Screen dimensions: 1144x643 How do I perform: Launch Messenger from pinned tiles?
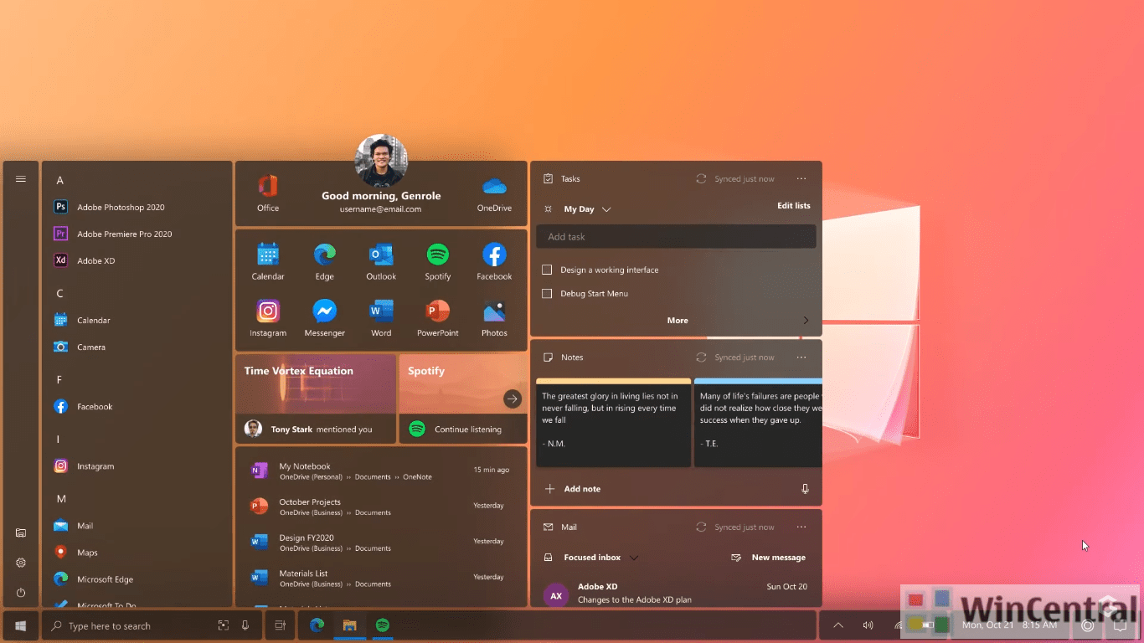(x=324, y=318)
